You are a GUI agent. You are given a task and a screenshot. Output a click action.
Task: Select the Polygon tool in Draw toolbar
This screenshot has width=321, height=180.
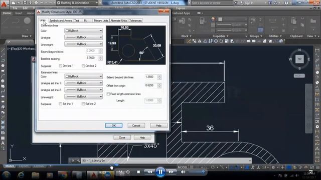[x=3, y=65]
